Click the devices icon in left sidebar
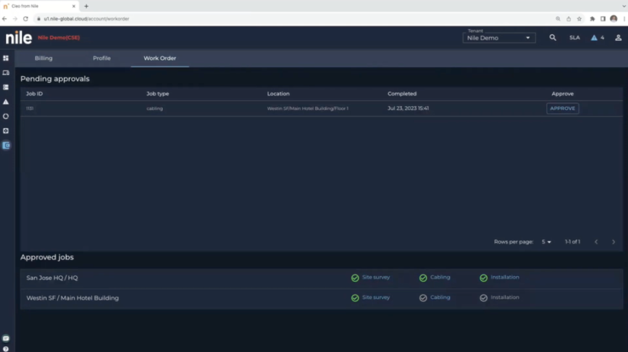The height and width of the screenshot is (352, 628). [x=6, y=73]
